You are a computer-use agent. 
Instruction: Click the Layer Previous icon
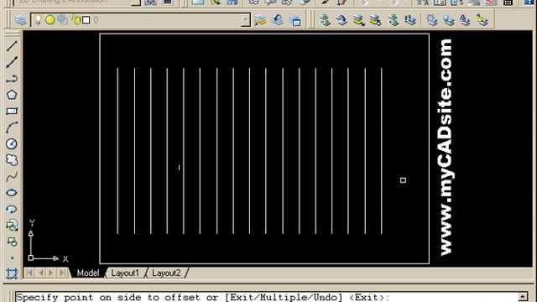click(278, 20)
